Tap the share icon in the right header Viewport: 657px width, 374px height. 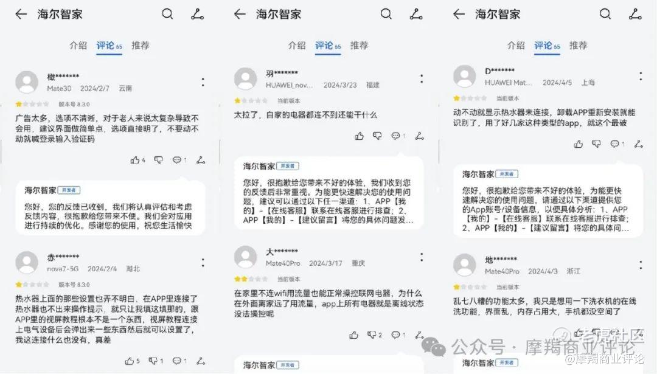pos(635,14)
